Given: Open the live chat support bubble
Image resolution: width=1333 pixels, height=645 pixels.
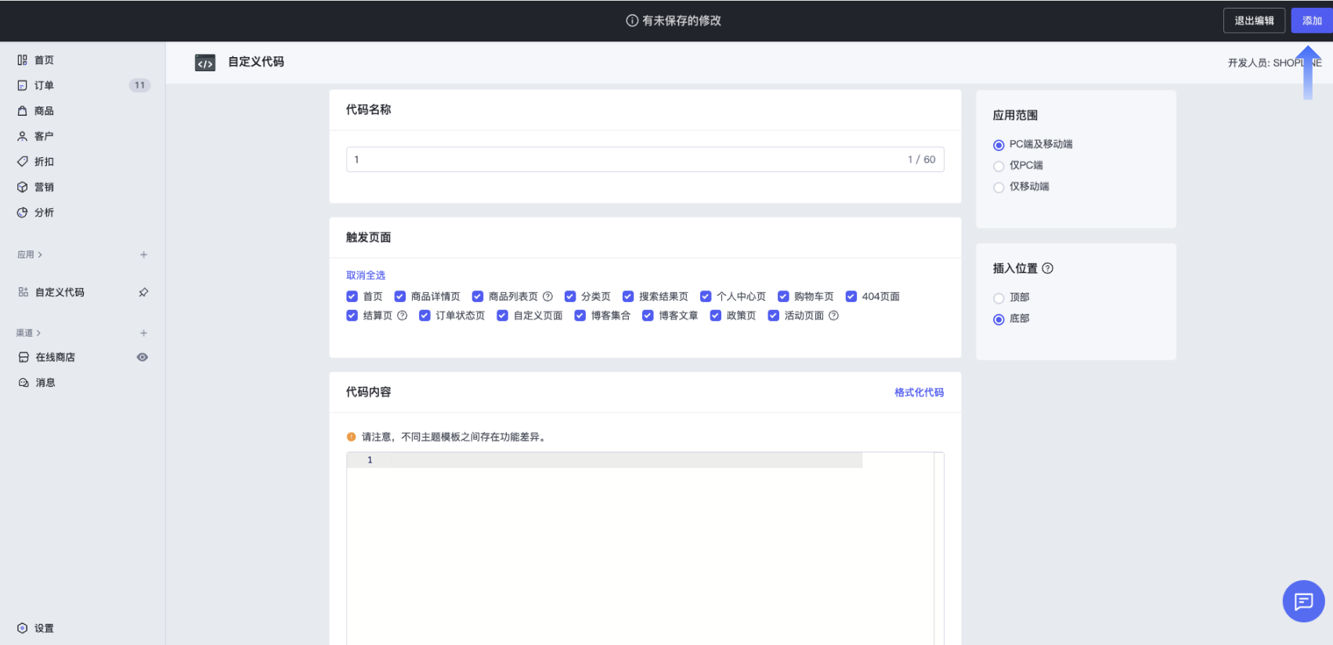Looking at the screenshot, I should pyautogui.click(x=1303, y=601).
